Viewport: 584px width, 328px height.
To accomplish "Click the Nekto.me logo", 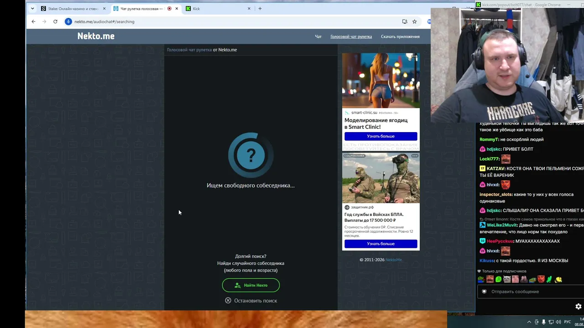I will click(96, 36).
